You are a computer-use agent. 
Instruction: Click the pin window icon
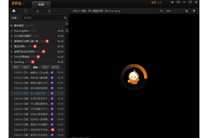coord(172,2)
